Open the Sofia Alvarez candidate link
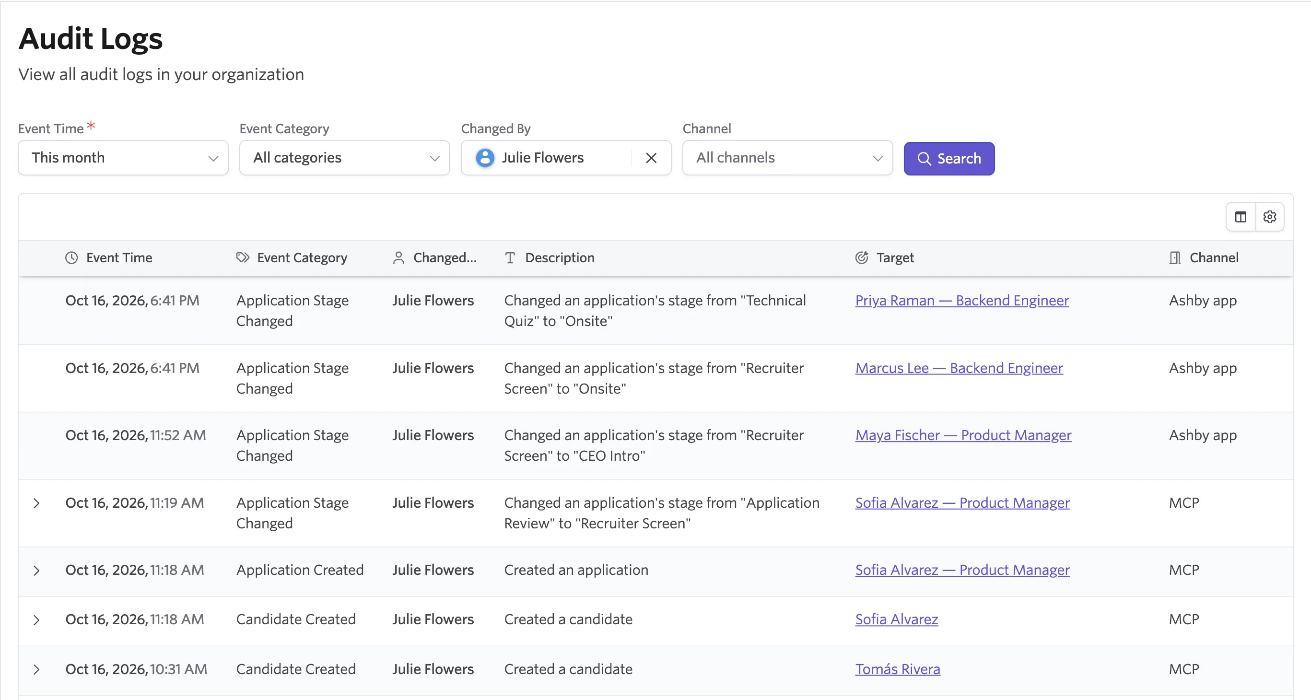 (896, 619)
